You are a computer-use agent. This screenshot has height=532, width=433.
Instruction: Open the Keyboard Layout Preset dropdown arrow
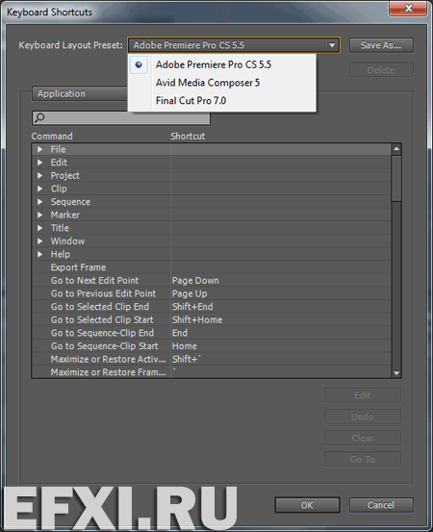click(332, 45)
